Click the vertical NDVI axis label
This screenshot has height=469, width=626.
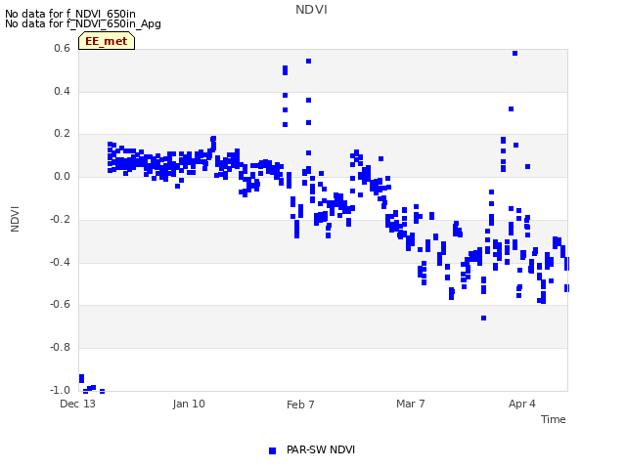click(15, 219)
